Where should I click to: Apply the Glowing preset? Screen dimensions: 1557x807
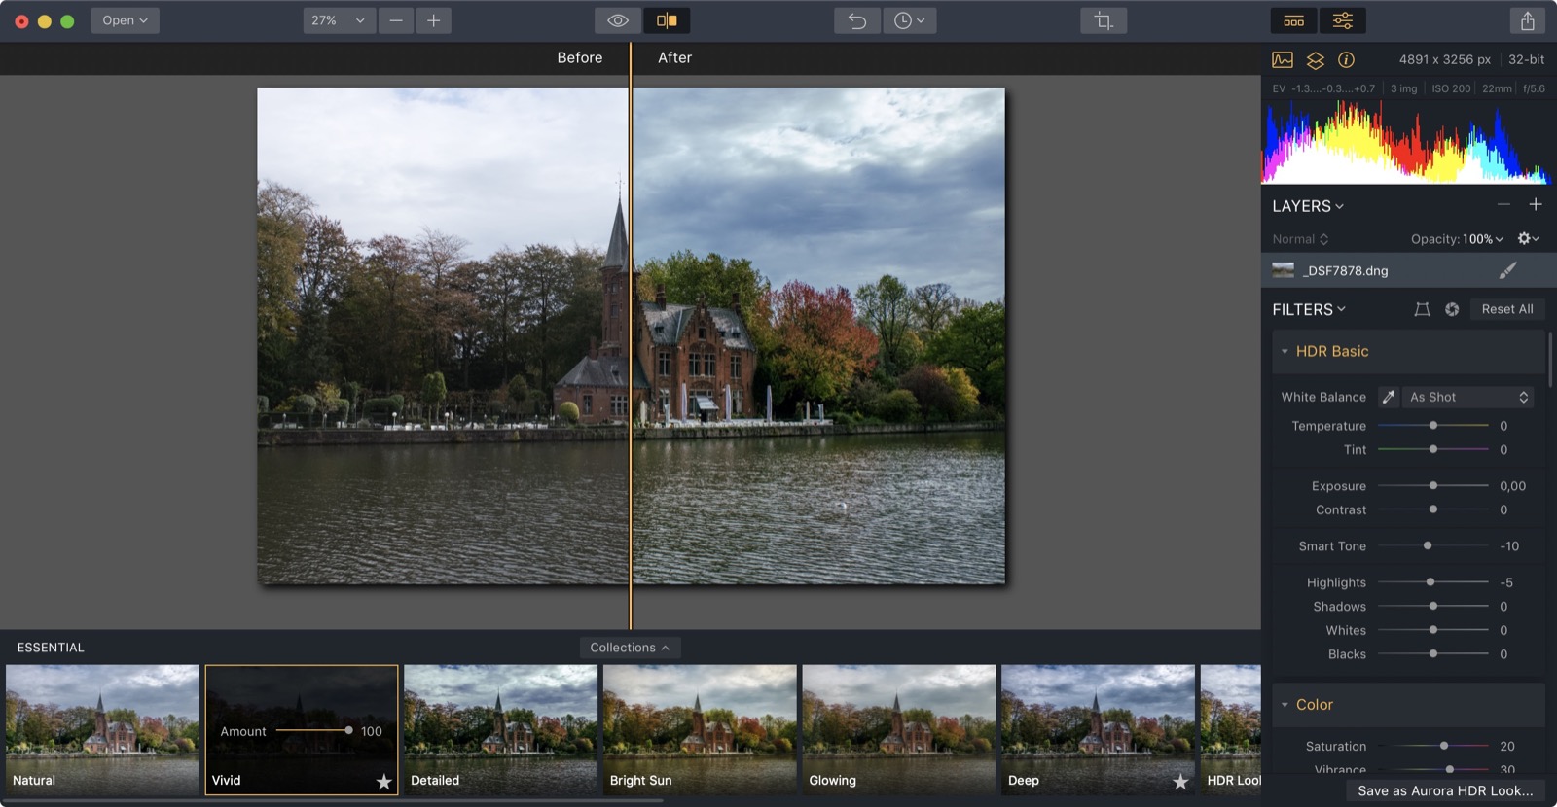[899, 730]
